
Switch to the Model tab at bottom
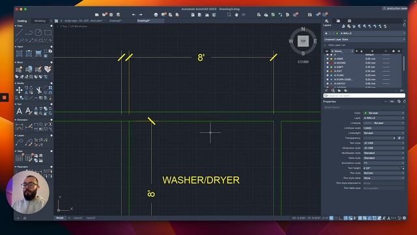[x=60, y=218]
